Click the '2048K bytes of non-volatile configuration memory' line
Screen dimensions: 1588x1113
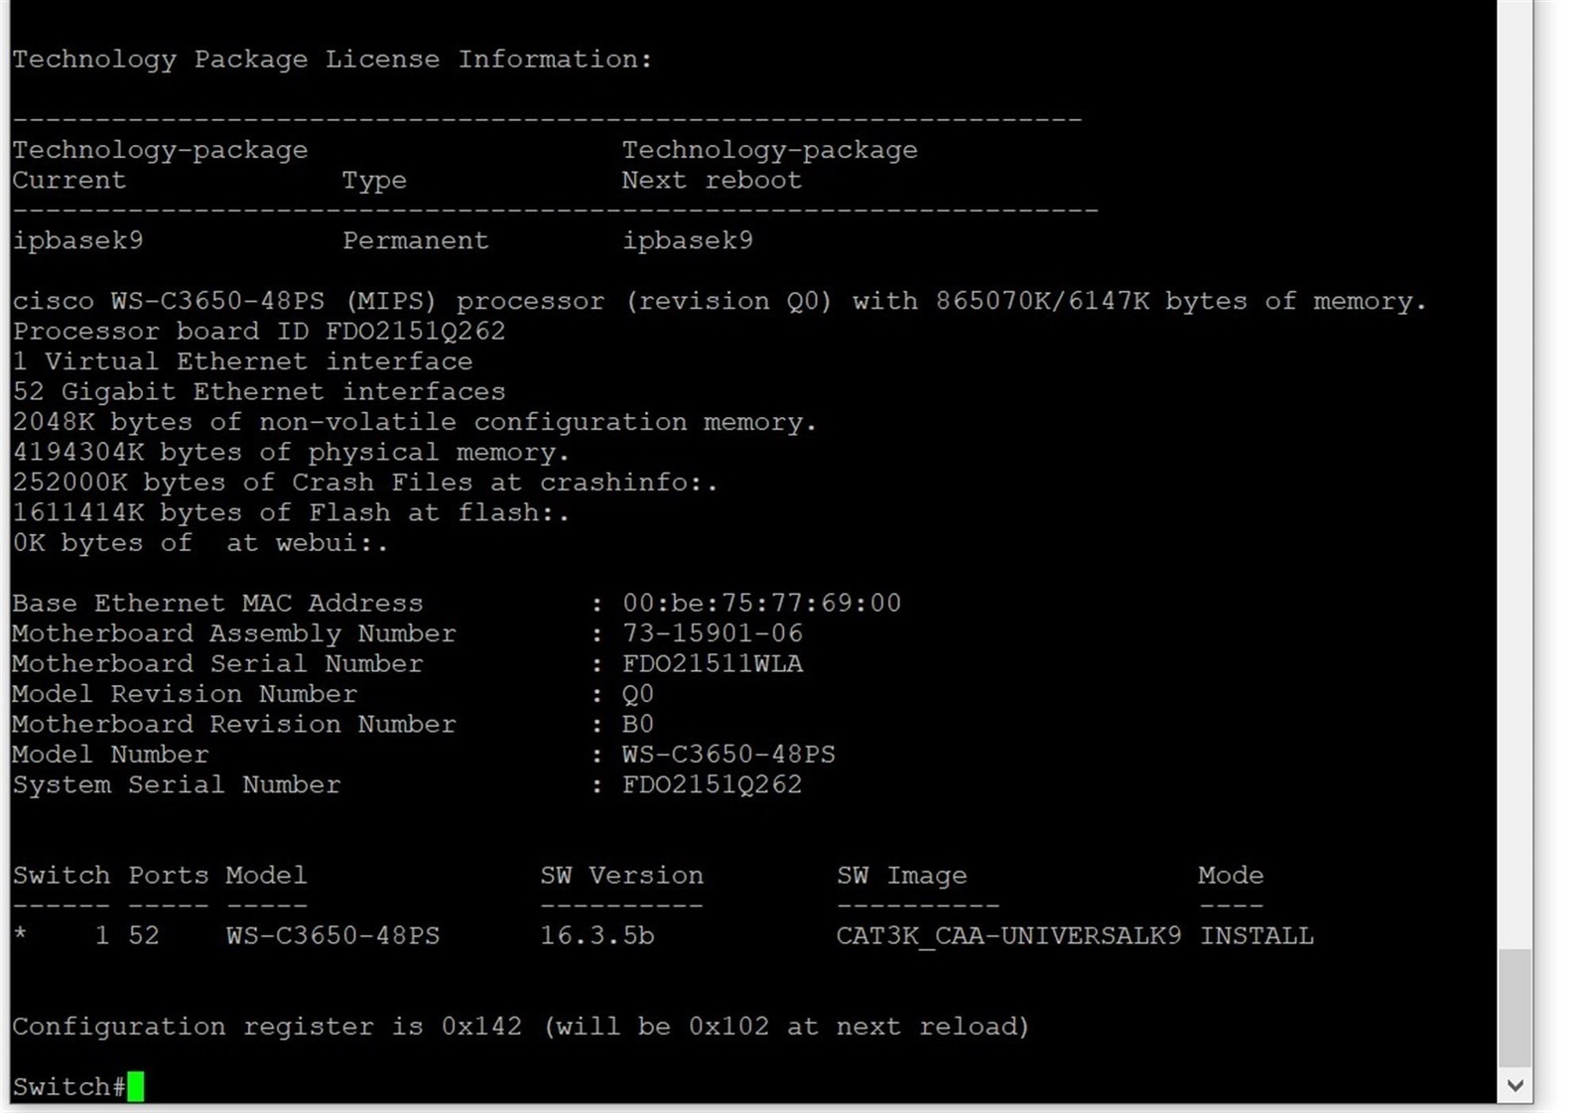(x=415, y=422)
